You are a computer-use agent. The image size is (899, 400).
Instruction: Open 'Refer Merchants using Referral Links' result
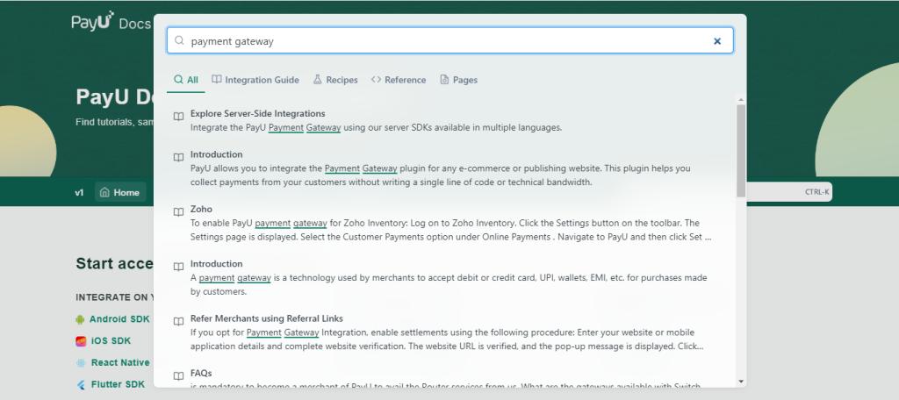450,332
